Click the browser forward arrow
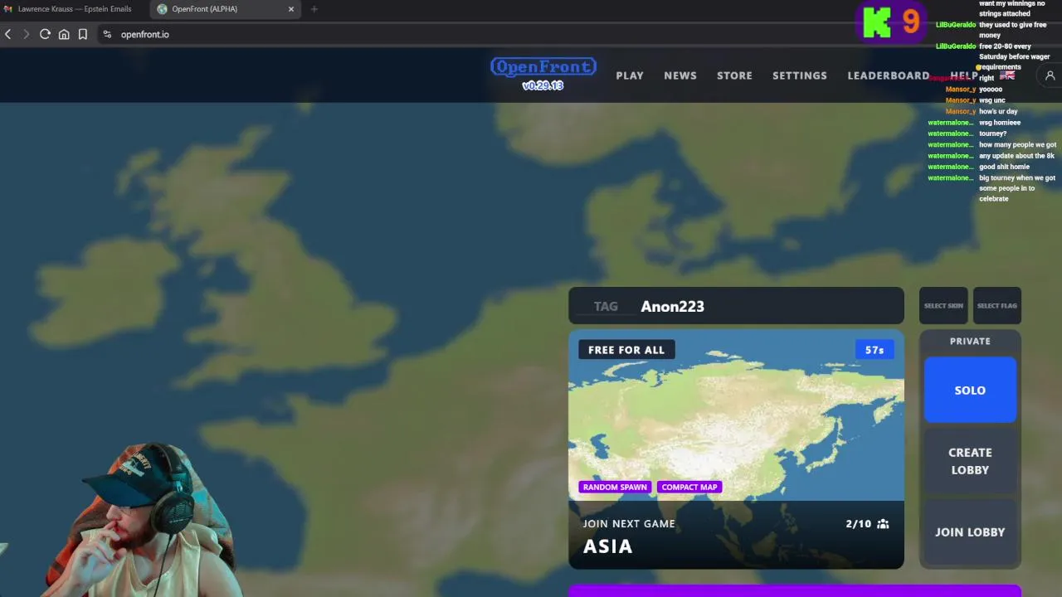 [x=26, y=34]
